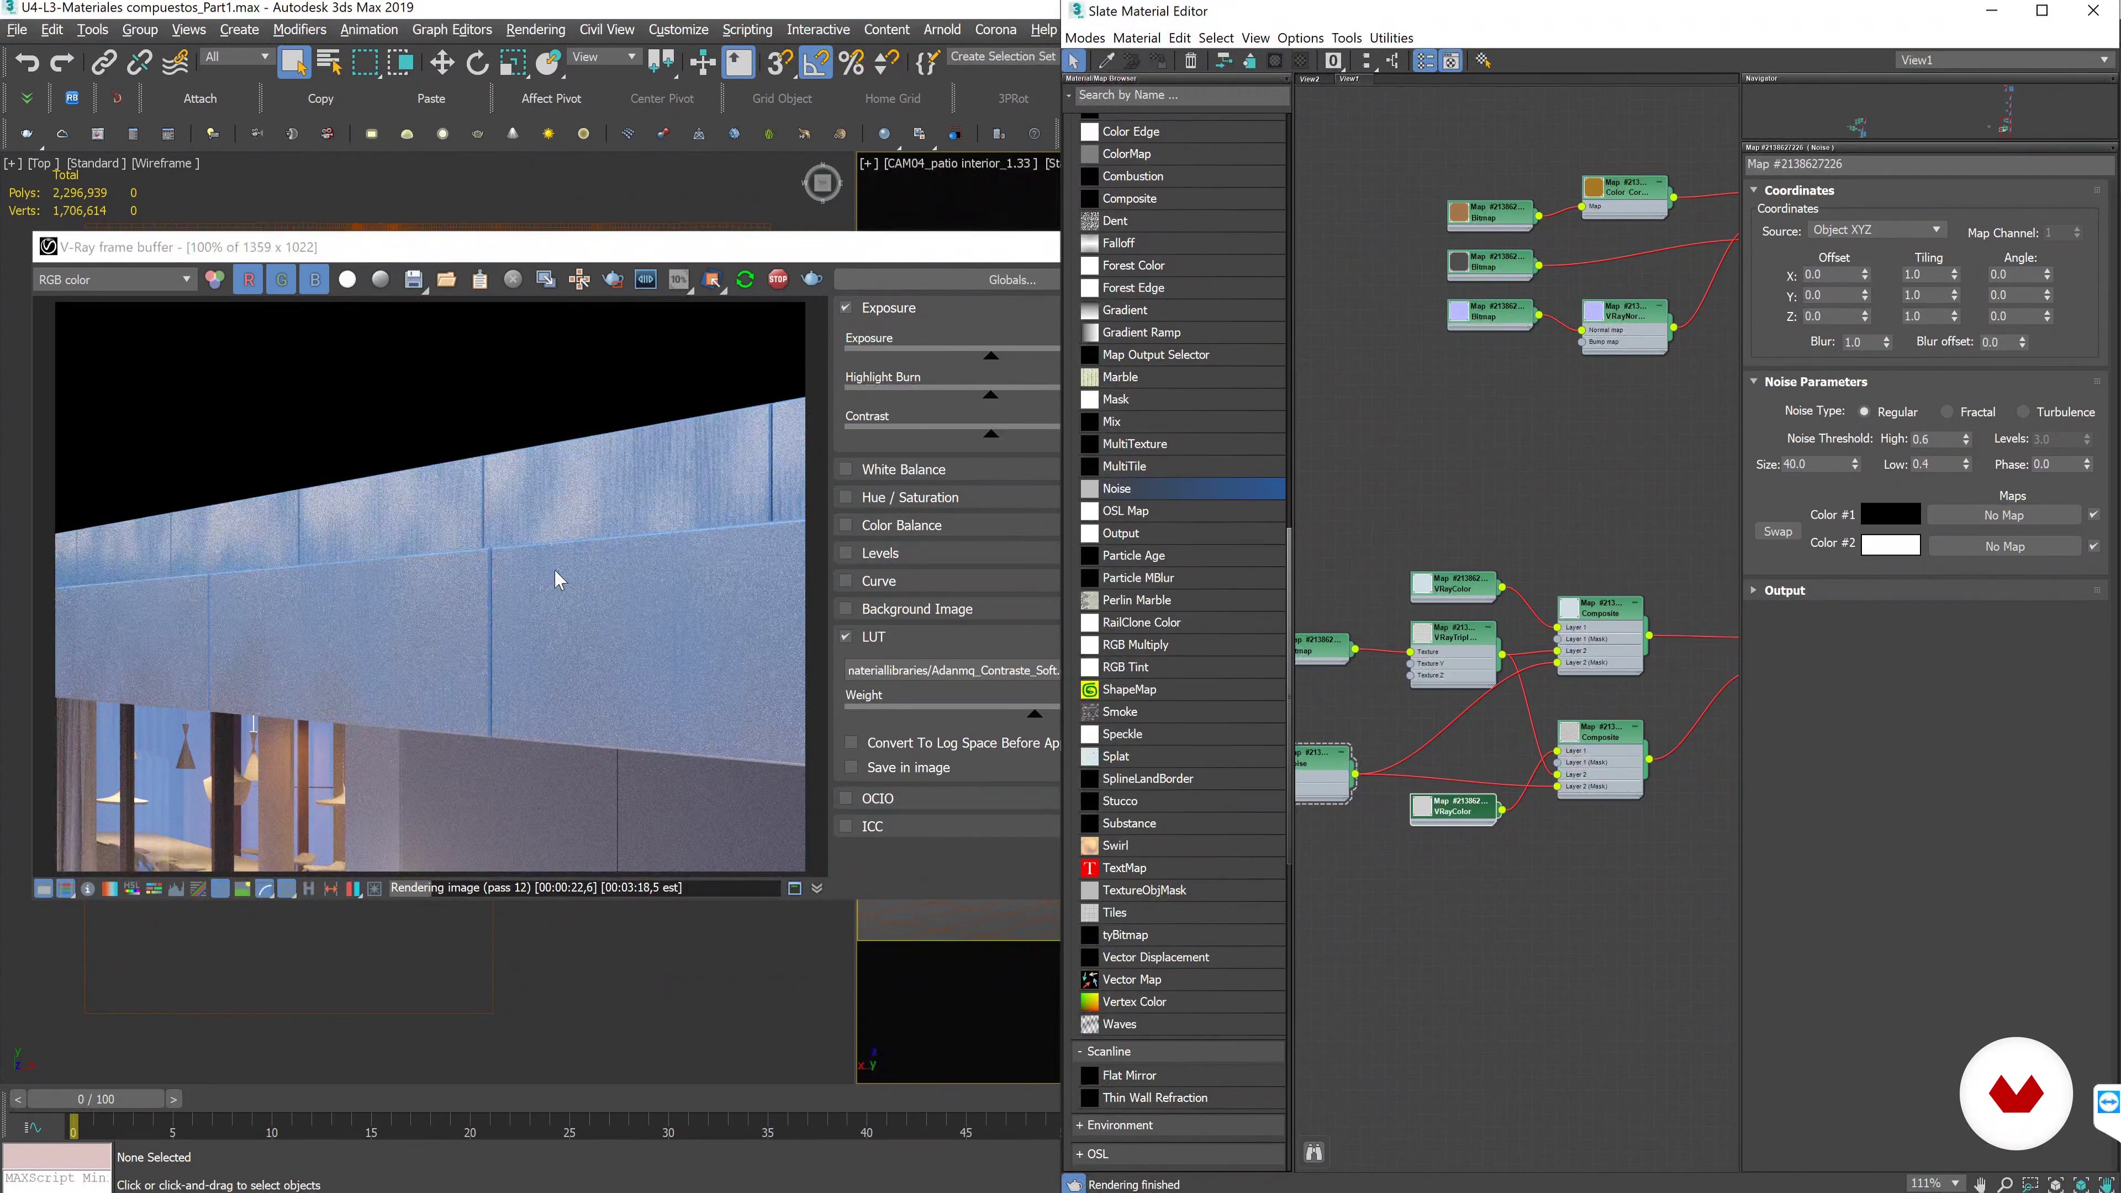Click the Undo arrow in 3ds Max toolbar
Image resolution: width=2121 pixels, height=1193 pixels.
tap(27, 62)
